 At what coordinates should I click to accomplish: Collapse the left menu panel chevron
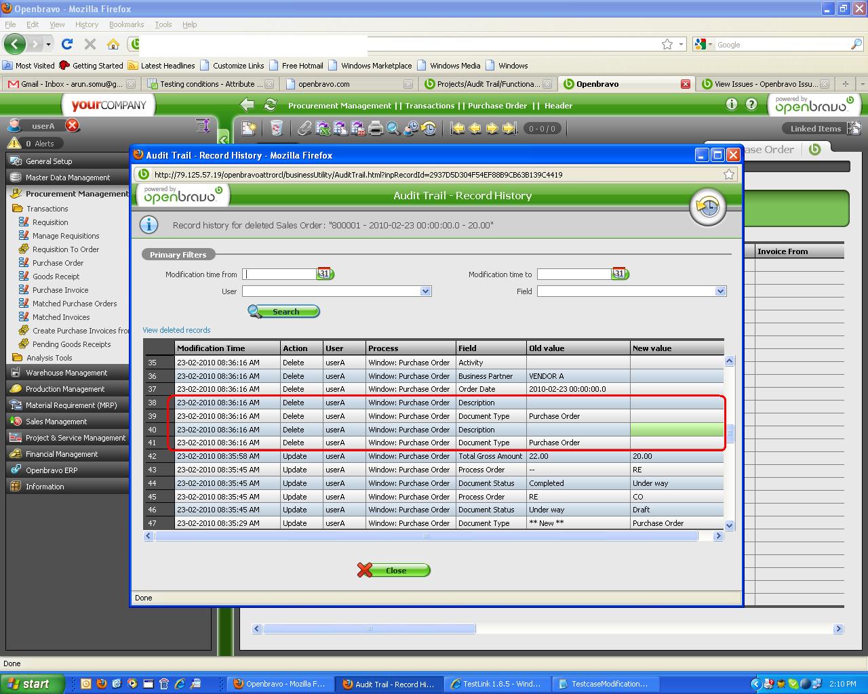[223, 140]
